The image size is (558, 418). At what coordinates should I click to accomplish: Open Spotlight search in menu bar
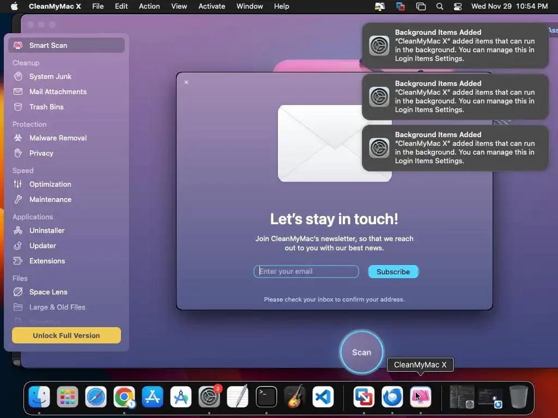440,7
